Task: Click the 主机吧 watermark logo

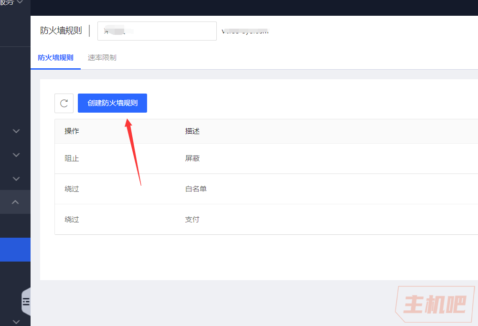Action: point(434,305)
